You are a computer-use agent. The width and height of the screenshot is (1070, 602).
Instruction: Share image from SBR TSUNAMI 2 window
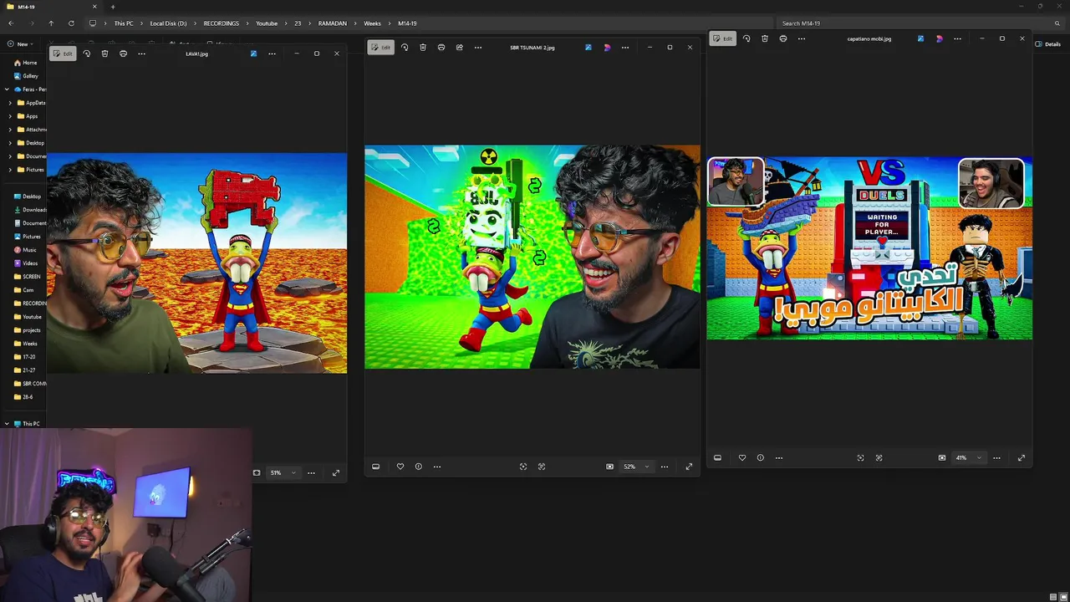(x=459, y=48)
